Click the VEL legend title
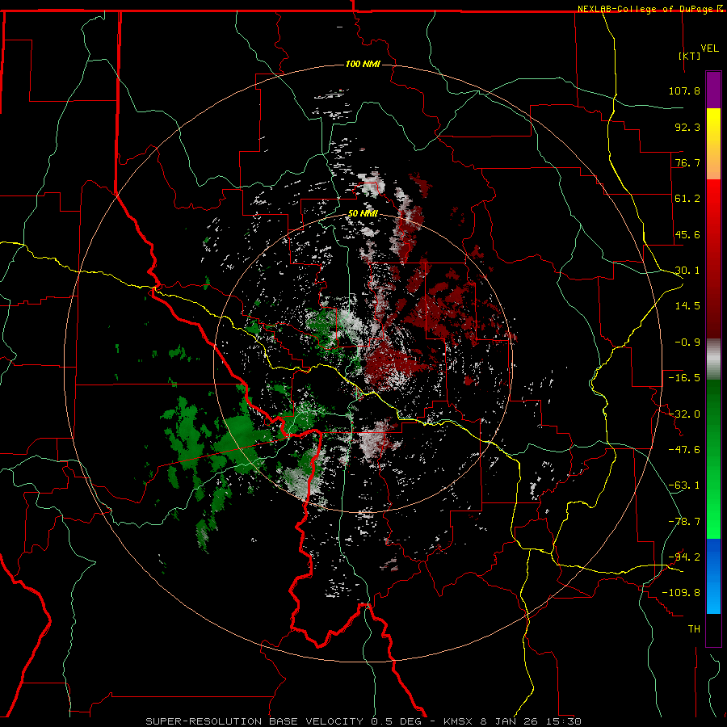The image size is (727, 727). click(x=709, y=48)
